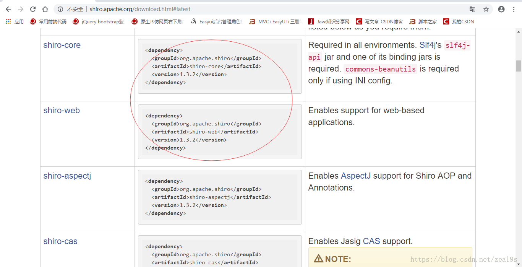Click text 'Enables support for web-based applications.'
522x267 pixels.
tap(366, 116)
